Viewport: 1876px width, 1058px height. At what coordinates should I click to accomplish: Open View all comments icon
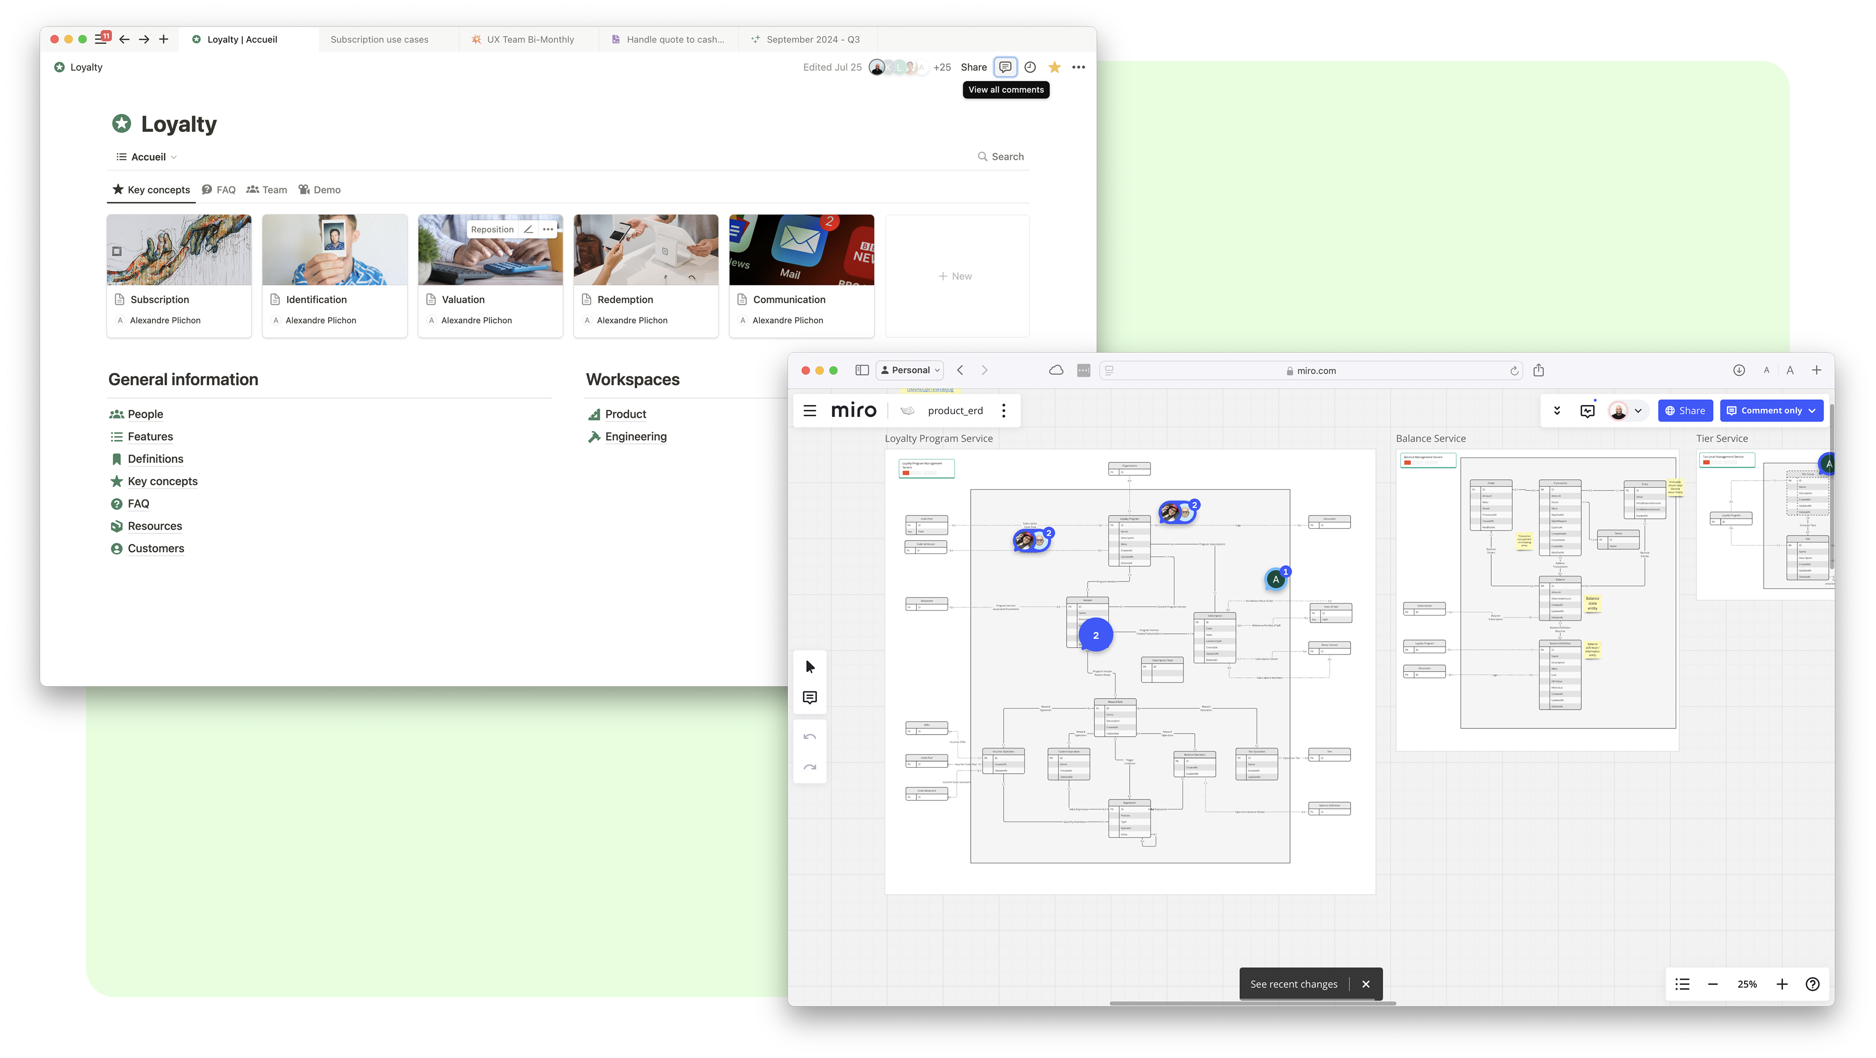[1005, 67]
